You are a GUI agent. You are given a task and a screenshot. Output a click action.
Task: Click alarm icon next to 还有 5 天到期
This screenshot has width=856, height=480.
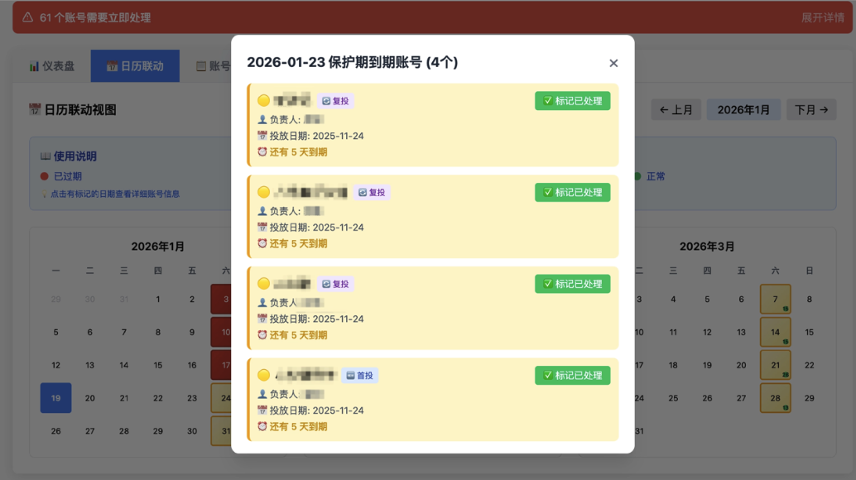[x=262, y=151]
